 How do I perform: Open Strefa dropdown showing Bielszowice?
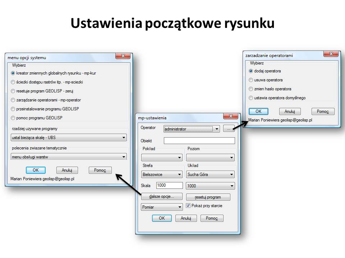coord(162,175)
